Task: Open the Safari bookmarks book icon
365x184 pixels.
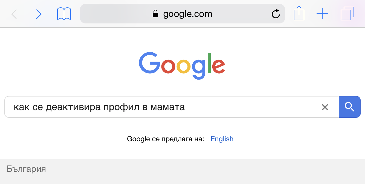Action: (x=64, y=14)
